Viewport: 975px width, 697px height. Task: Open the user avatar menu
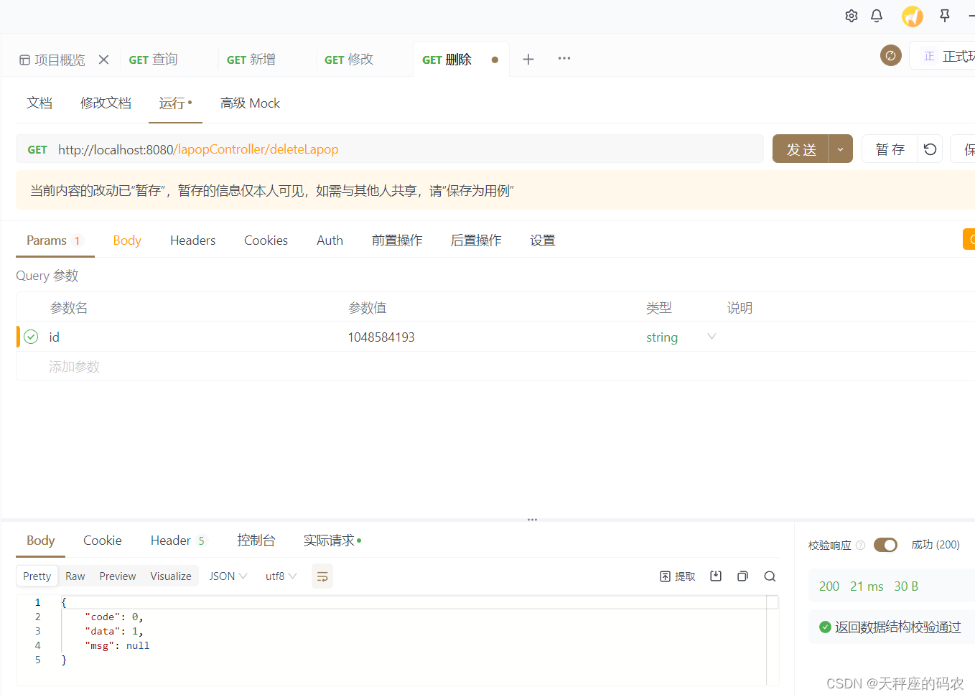pyautogui.click(x=913, y=16)
